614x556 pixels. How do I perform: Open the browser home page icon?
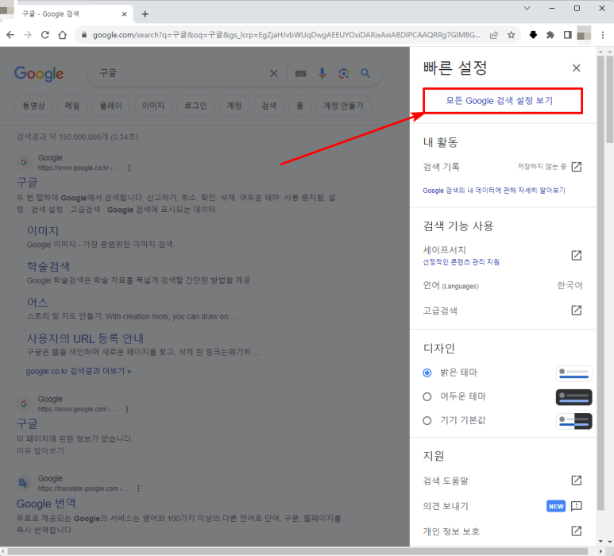click(x=62, y=35)
